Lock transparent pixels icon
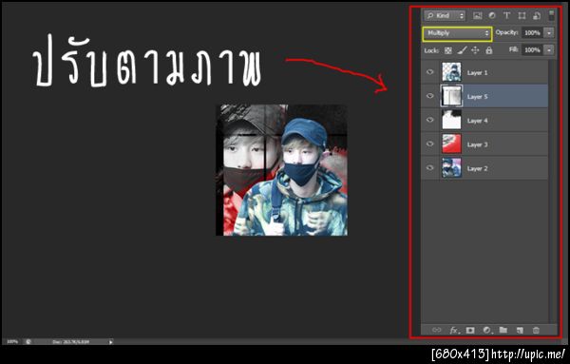 click(448, 50)
